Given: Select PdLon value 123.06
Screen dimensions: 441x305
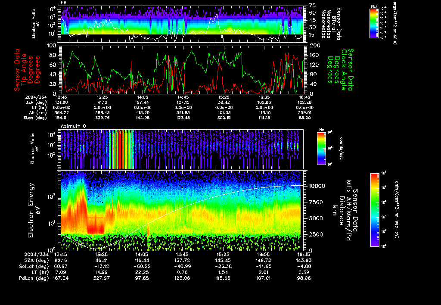Looking at the screenshot, I should [x=182, y=278].
